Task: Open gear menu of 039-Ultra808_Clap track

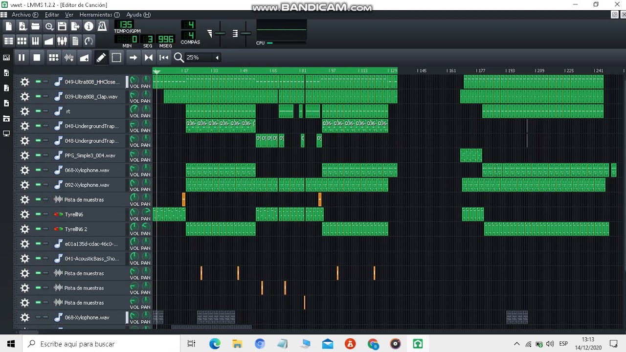Action: [24, 97]
